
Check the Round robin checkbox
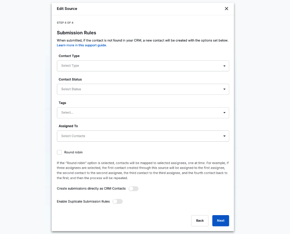(x=59, y=152)
